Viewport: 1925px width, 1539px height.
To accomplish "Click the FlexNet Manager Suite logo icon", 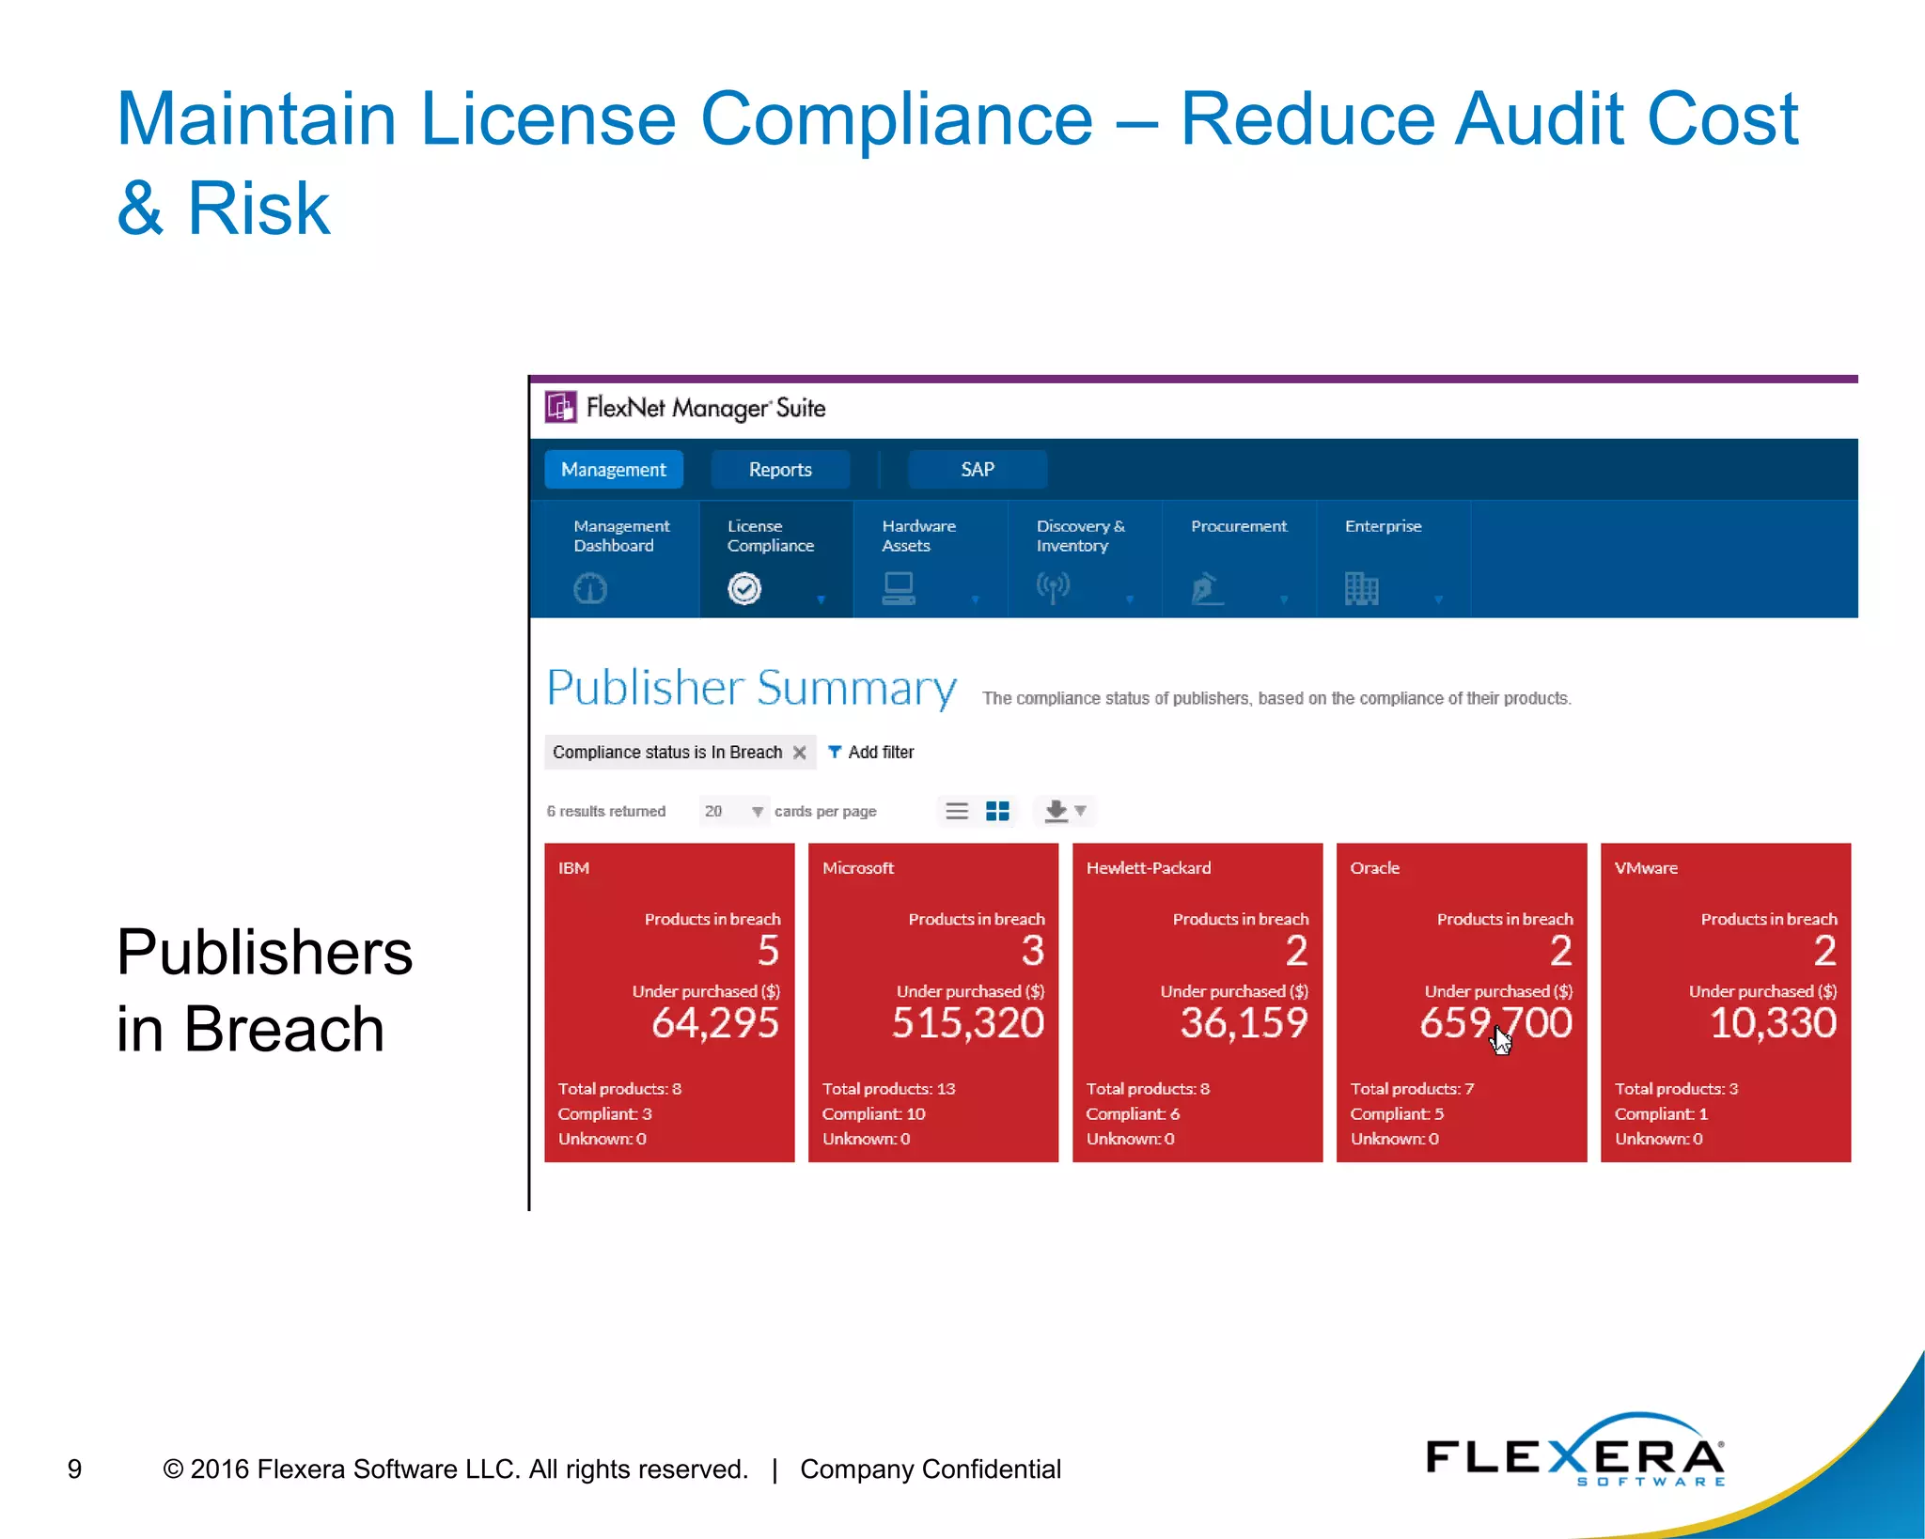I will click(x=561, y=407).
